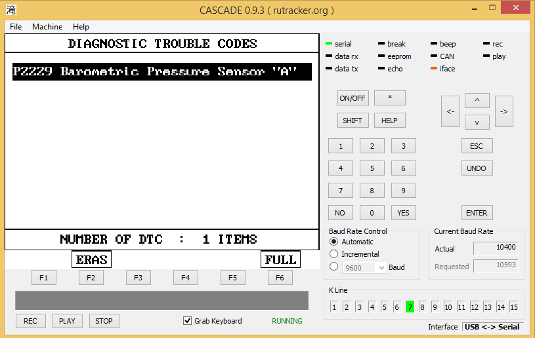Open the Machine menu
The width and height of the screenshot is (535, 338).
pos(47,27)
